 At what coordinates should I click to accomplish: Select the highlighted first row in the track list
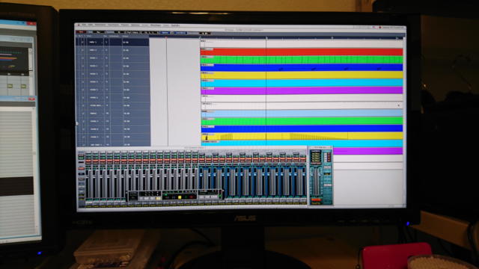112,42
